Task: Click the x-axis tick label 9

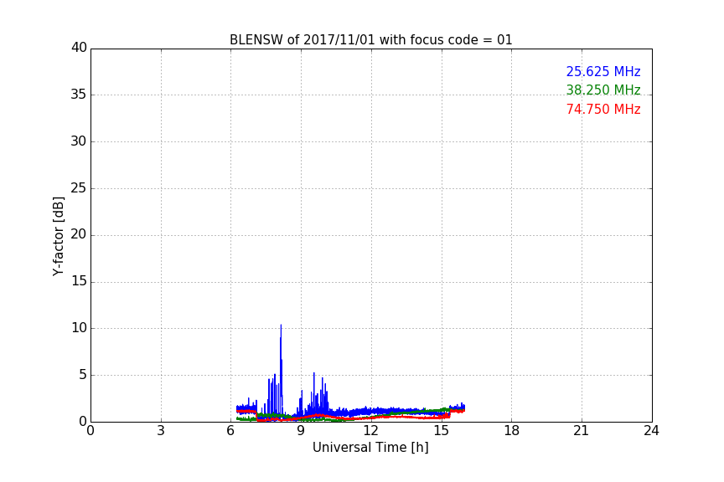Action: [301, 431]
